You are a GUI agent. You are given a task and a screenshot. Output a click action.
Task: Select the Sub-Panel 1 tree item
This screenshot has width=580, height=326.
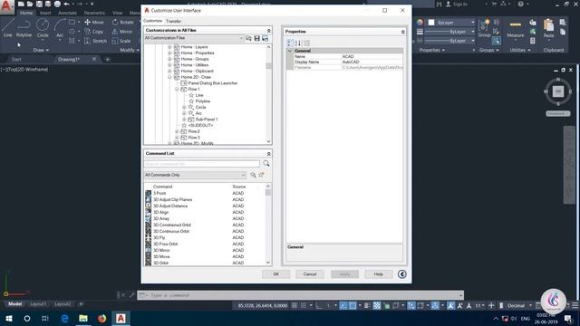pos(206,120)
